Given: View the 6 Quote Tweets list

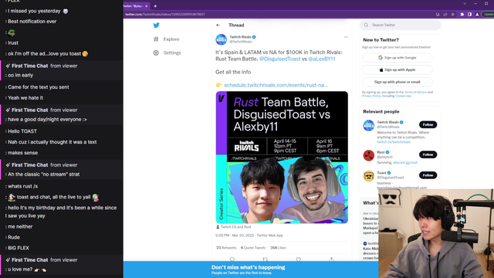Looking at the screenshot, I should pyautogui.click(x=253, y=248).
